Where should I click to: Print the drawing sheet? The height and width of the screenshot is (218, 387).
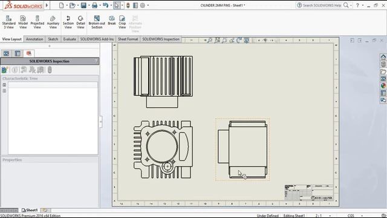(x=94, y=5)
